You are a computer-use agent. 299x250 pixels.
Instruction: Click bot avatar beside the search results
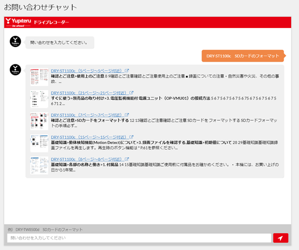tap(15, 70)
